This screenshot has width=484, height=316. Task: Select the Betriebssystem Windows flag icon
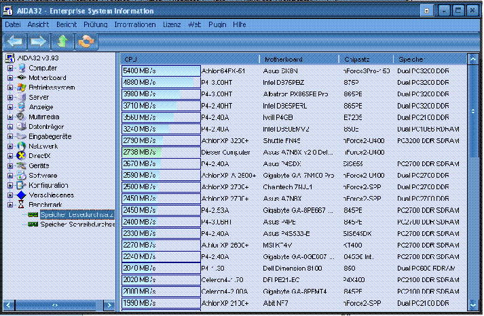[x=21, y=87]
